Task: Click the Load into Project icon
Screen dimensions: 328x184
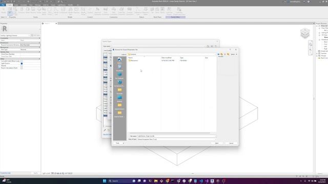Action: click(169, 11)
